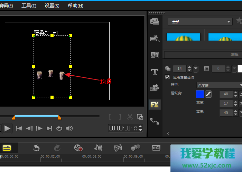Open the Media library panel
The width and height of the screenshot is (242, 172).
(155, 22)
